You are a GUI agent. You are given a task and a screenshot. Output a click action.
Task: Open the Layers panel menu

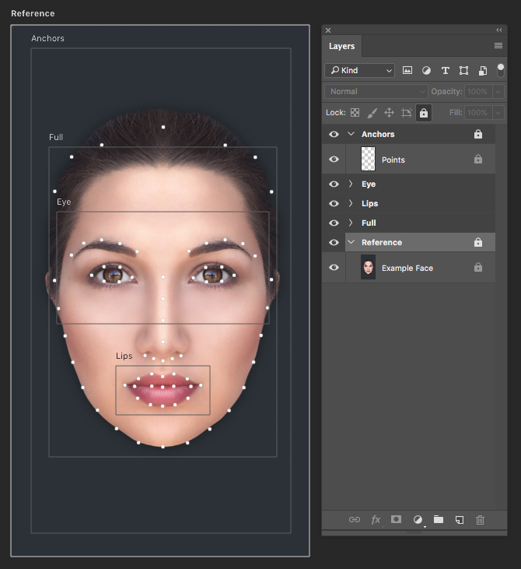click(498, 46)
